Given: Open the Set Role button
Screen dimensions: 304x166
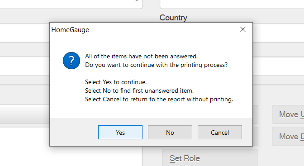Looking at the screenshot, I should (x=210, y=157).
